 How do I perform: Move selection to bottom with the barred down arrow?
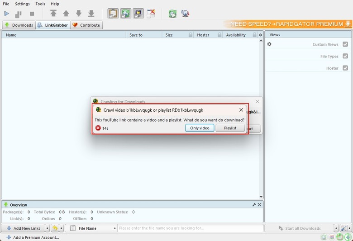click(x=91, y=14)
